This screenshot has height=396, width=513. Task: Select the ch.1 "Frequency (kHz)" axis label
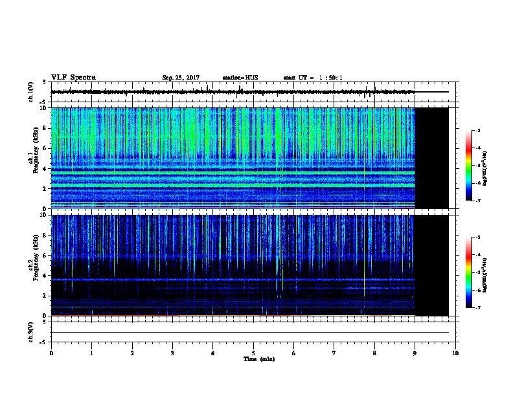[36, 150]
